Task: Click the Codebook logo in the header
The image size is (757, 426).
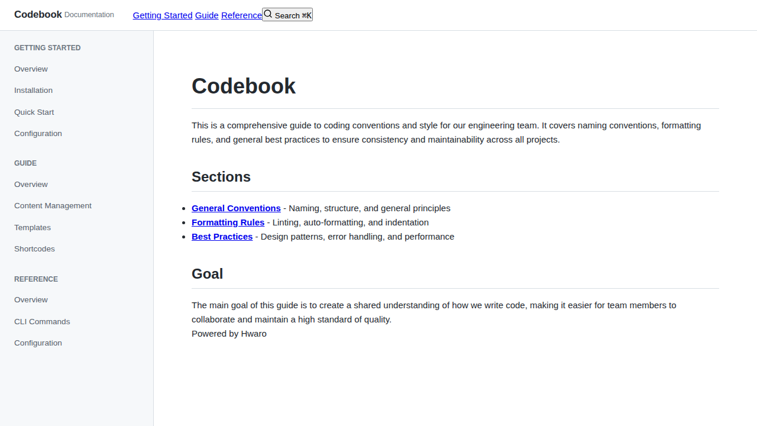Action: tap(38, 14)
